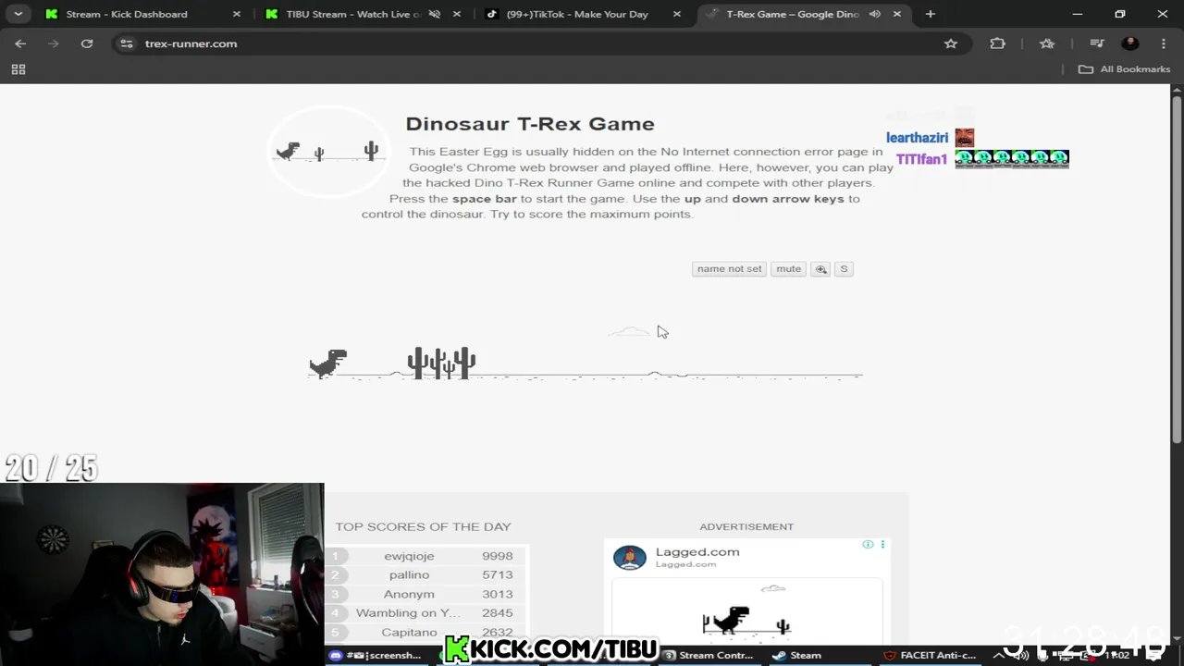Reload the trex-runner.com page
This screenshot has width=1184, height=666.
point(87,43)
